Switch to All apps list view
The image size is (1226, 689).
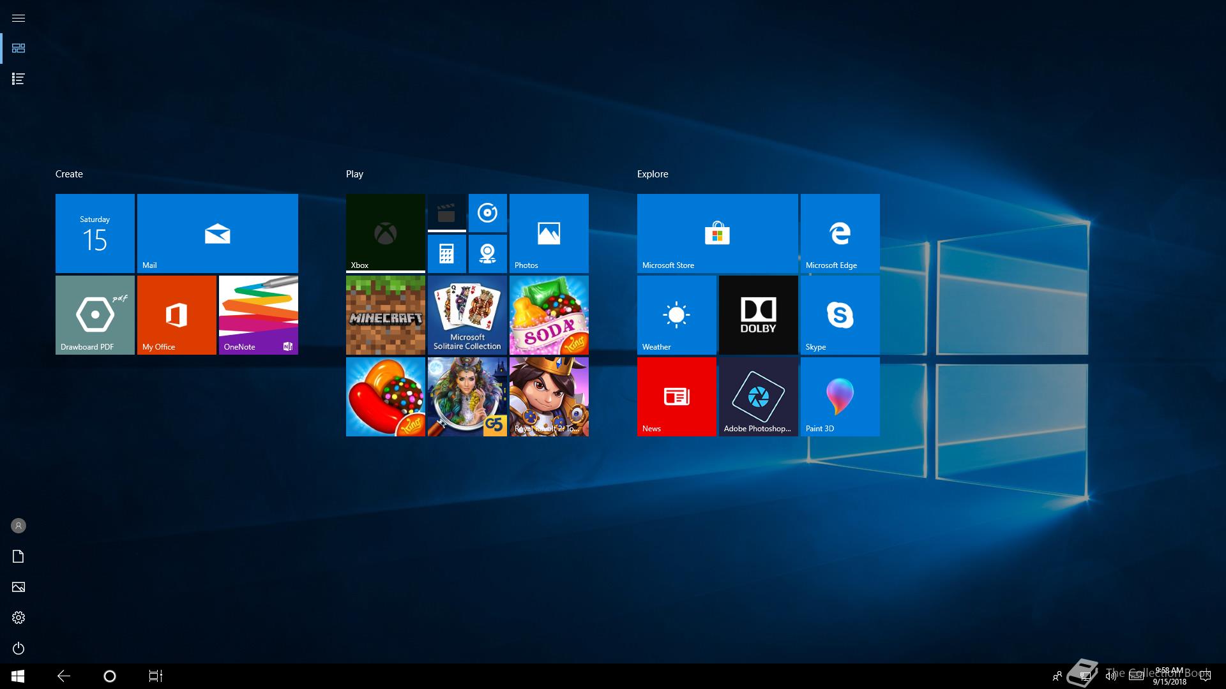(19, 79)
